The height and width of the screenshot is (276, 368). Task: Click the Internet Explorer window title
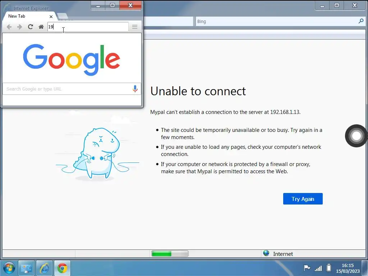[x=31, y=8]
